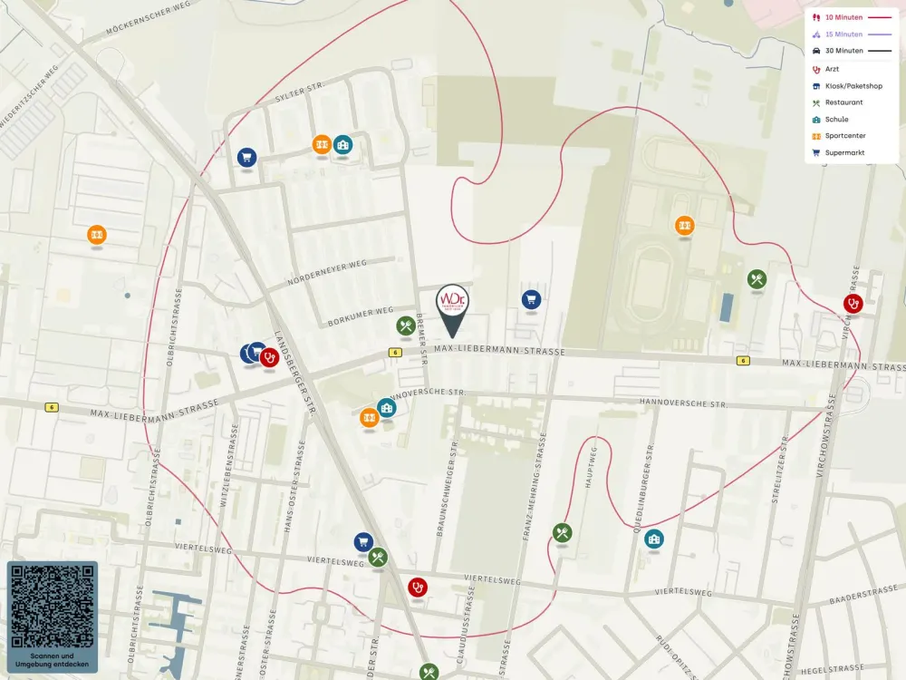Click the supermarket marker on Viertelsweg

point(363,542)
